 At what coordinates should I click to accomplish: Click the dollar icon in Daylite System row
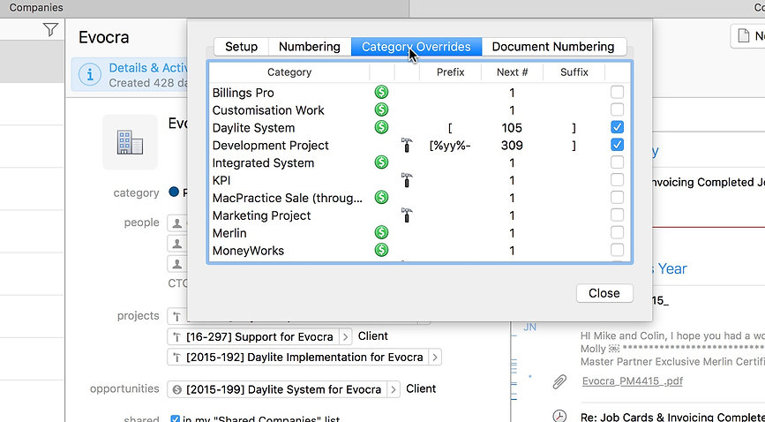coord(381,127)
